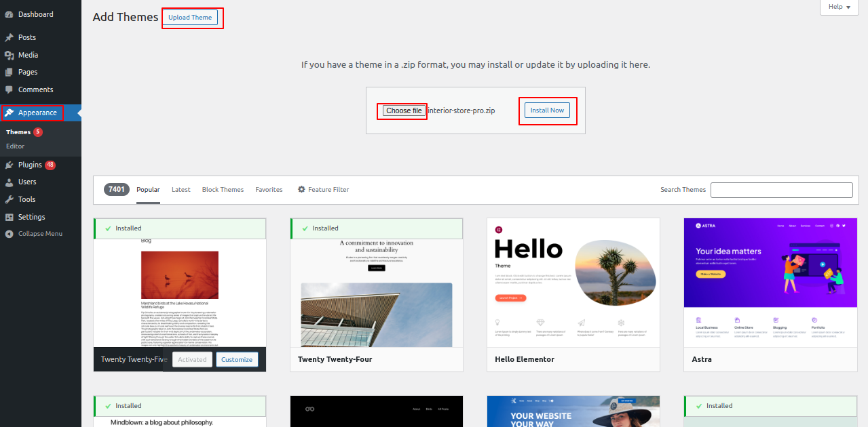Image resolution: width=868 pixels, height=427 pixels.
Task: Click the Choose file button
Action: (404, 110)
